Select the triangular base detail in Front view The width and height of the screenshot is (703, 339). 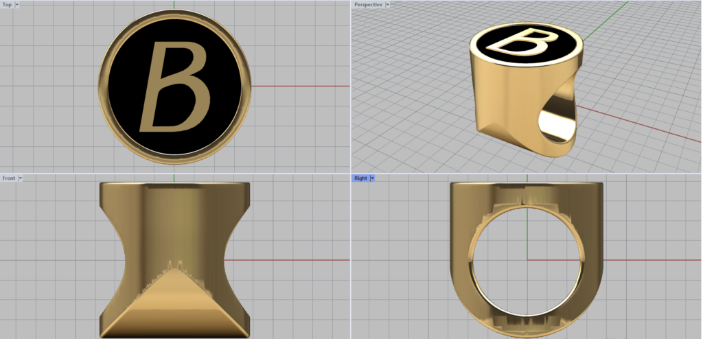pos(174,302)
